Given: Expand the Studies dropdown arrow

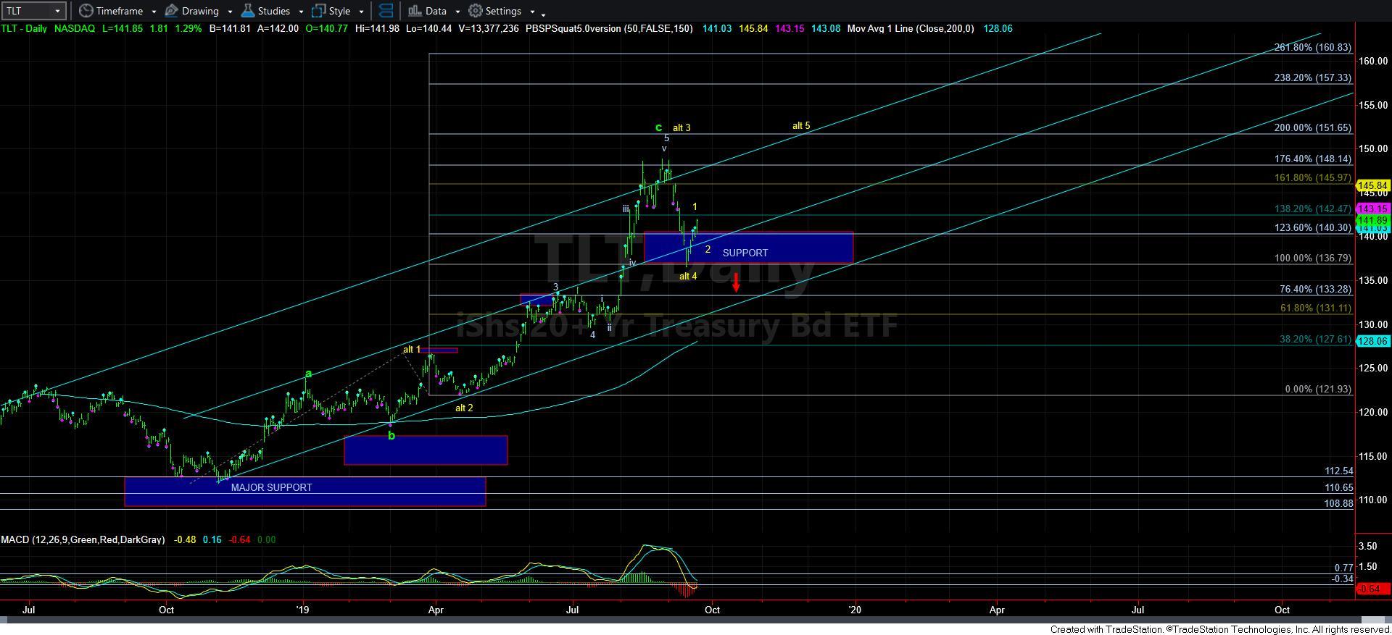Looking at the screenshot, I should [x=301, y=12].
